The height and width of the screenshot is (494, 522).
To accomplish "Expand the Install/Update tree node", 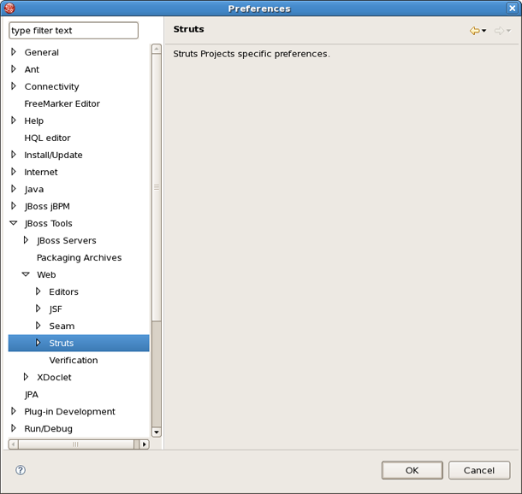I will click(14, 155).
